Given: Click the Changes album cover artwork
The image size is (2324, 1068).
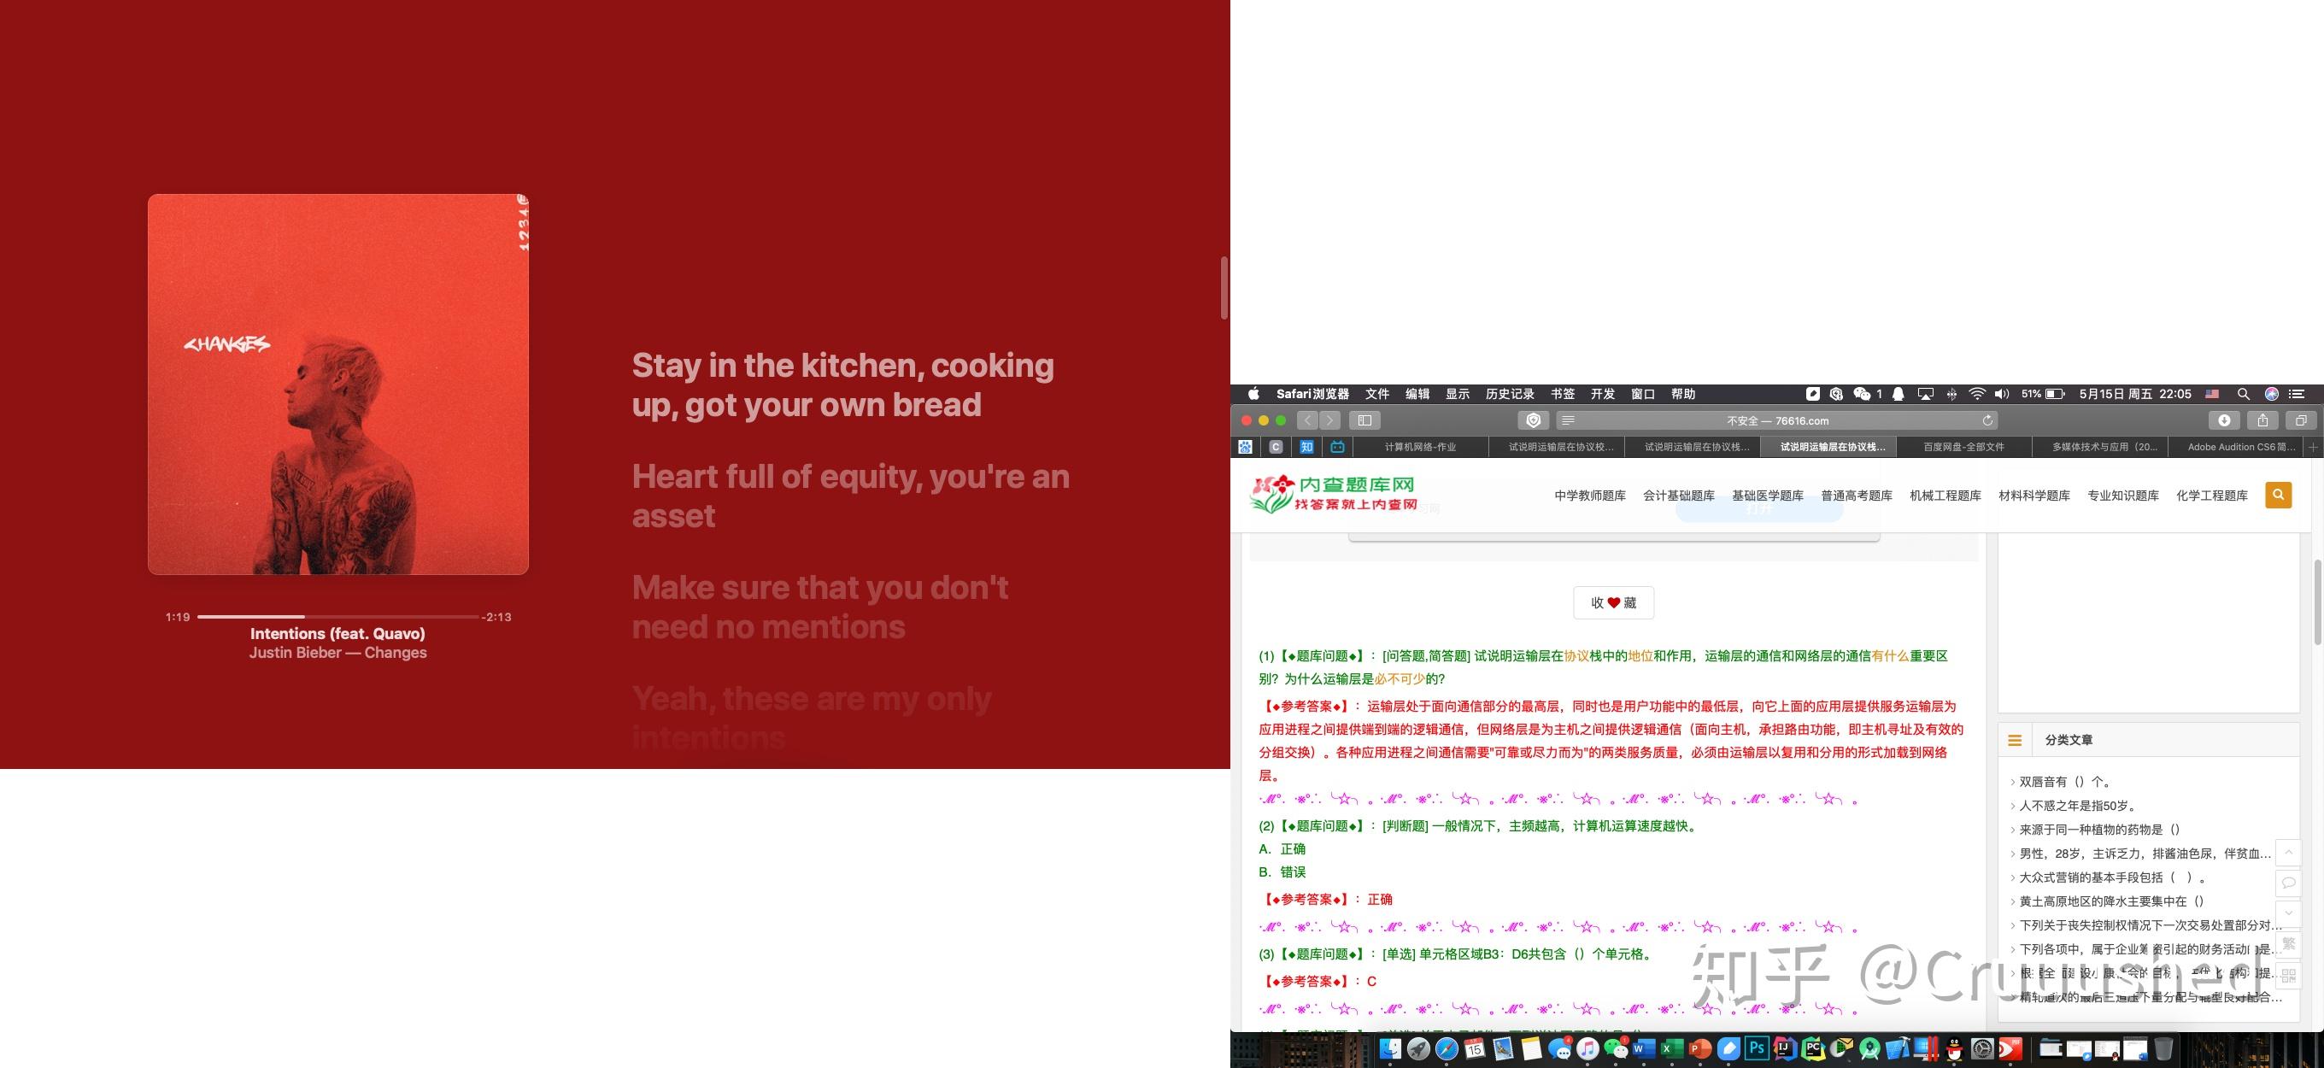Looking at the screenshot, I should coord(338,384).
